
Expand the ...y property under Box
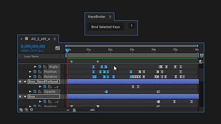point(40,102)
